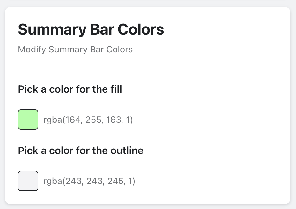Click the outline value rgba(243, 243, 245, 1)
This screenshot has width=296, height=209.
89,181
